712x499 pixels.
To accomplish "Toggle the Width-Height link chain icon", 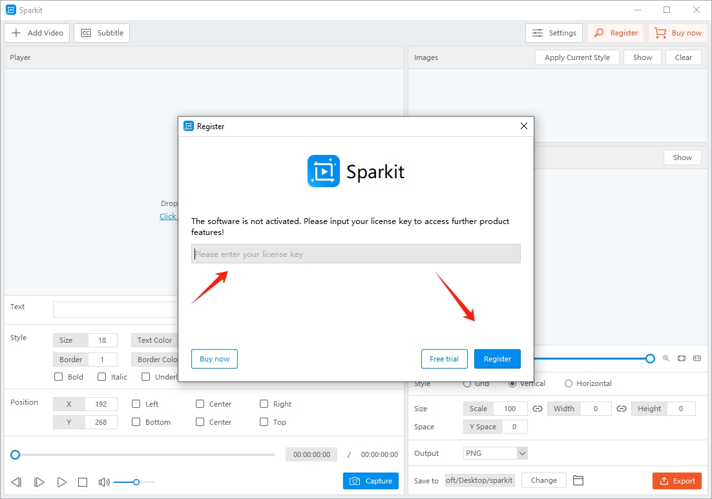I will click(x=621, y=408).
